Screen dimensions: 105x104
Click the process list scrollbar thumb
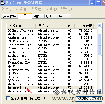pyautogui.click(x=100, y=45)
